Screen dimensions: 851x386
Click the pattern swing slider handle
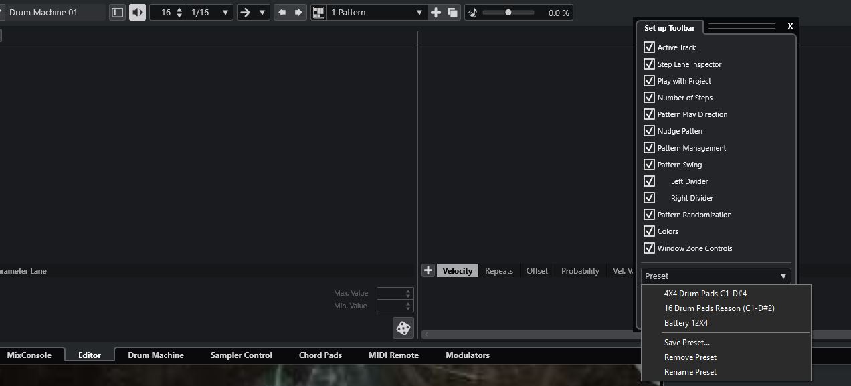(x=508, y=13)
